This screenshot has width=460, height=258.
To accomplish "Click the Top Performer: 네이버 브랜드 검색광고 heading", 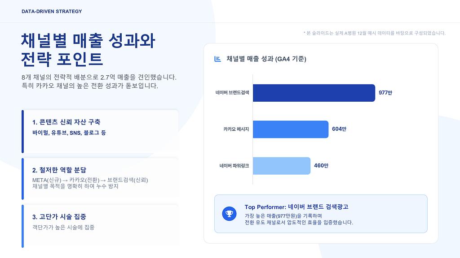I will (x=296, y=207).
